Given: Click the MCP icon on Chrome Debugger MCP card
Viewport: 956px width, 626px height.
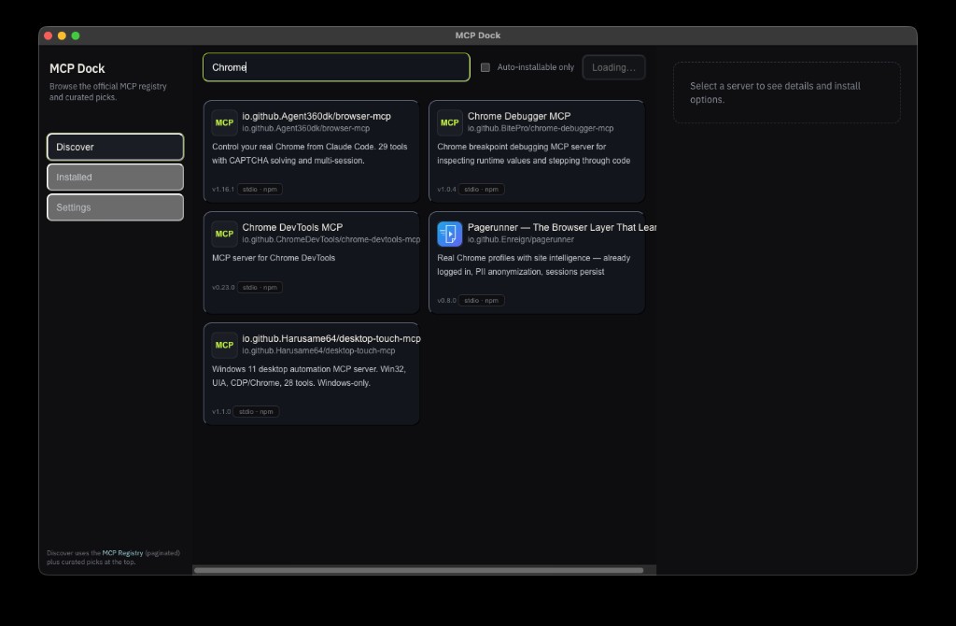Looking at the screenshot, I should pyautogui.click(x=449, y=122).
